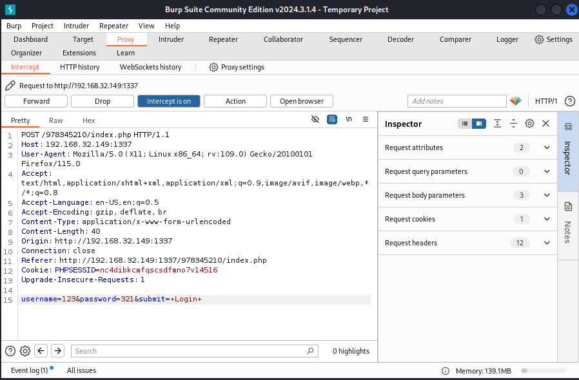This screenshot has height=380, width=579.
Task: Switch editor to Raw view
Action: click(x=56, y=120)
